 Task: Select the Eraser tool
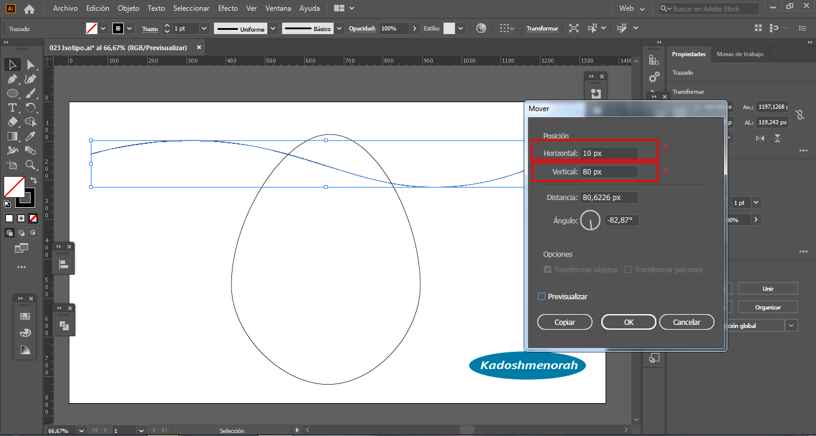click(x=12, y=122)
